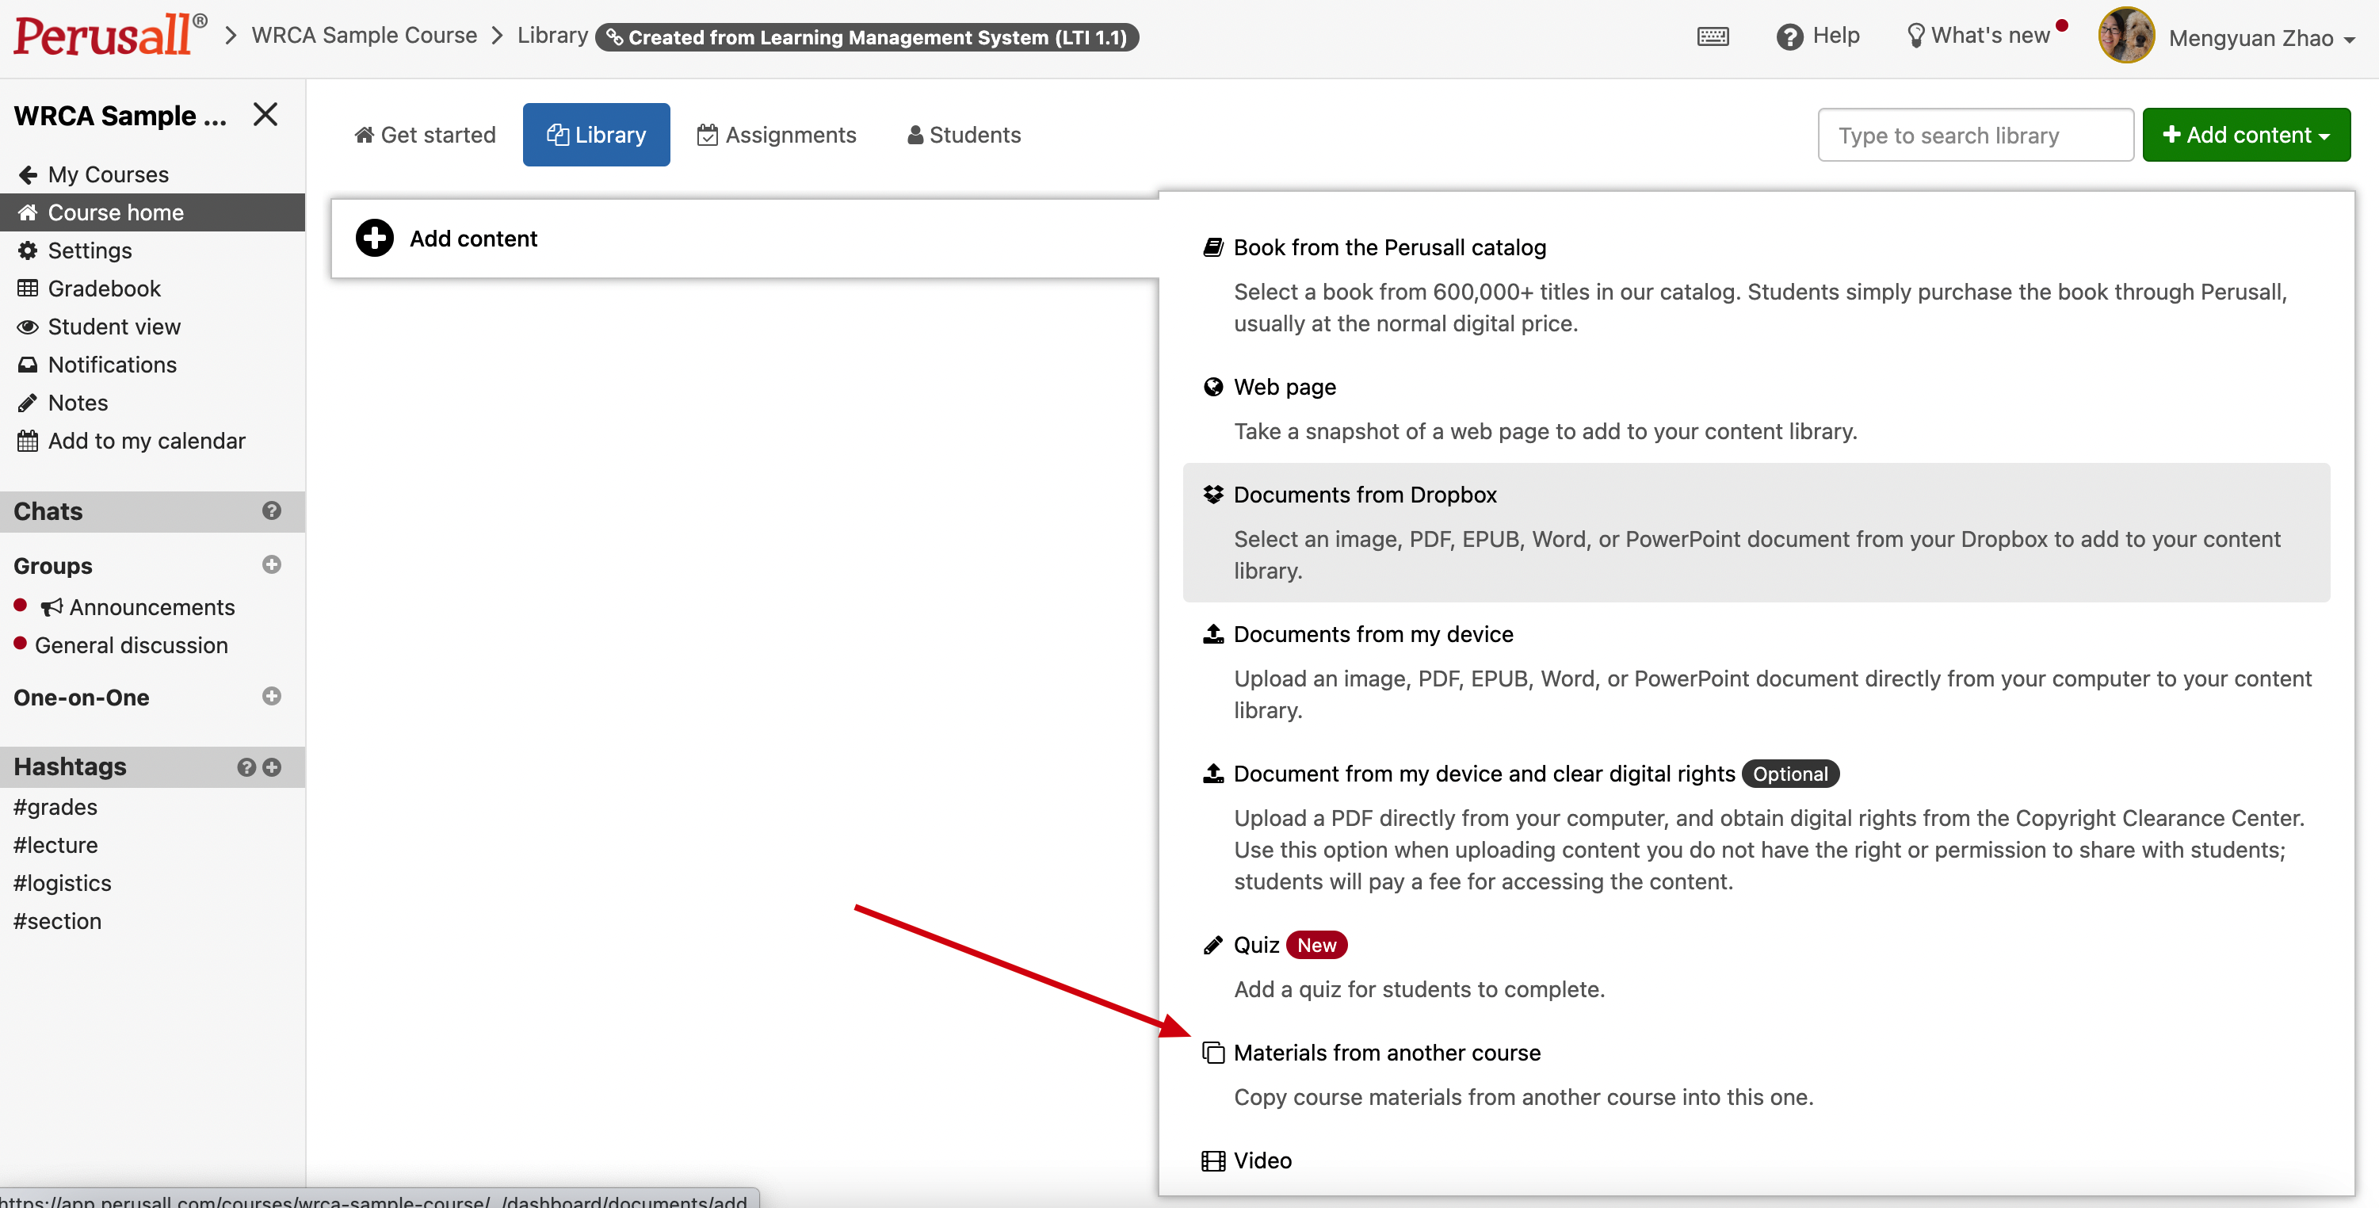This screenshot has height=1208, width=2379.
Task: Click the Notes pencil icon
Action: pyautogui.click(x=28, y=403)
